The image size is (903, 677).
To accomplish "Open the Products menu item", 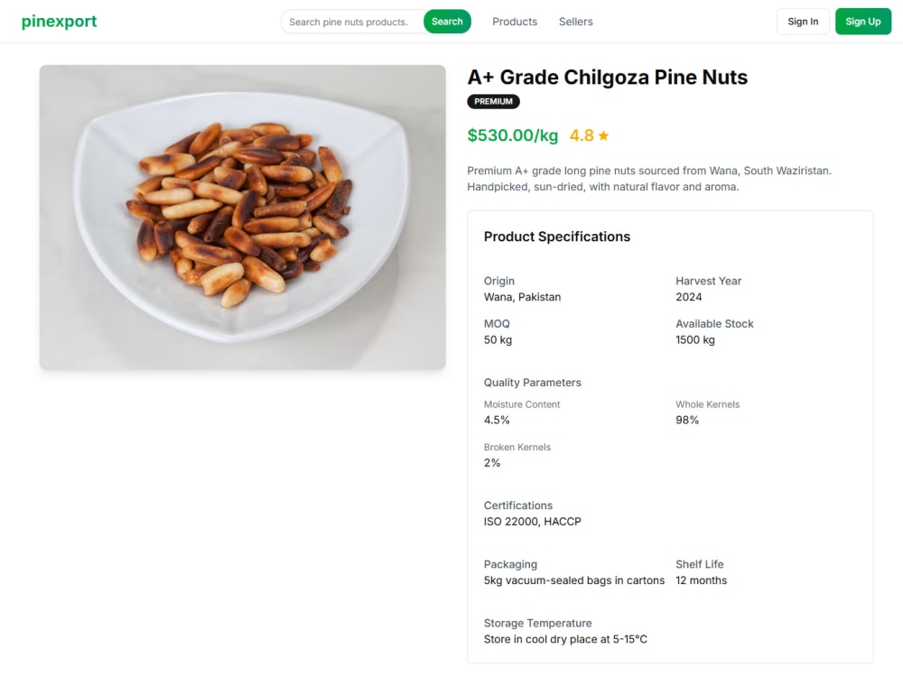I will click(x=515, y=22).
